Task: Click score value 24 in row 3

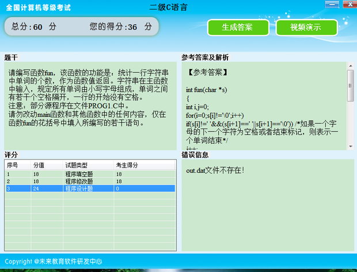Action: pyautogui.click(x=36, y=189)
